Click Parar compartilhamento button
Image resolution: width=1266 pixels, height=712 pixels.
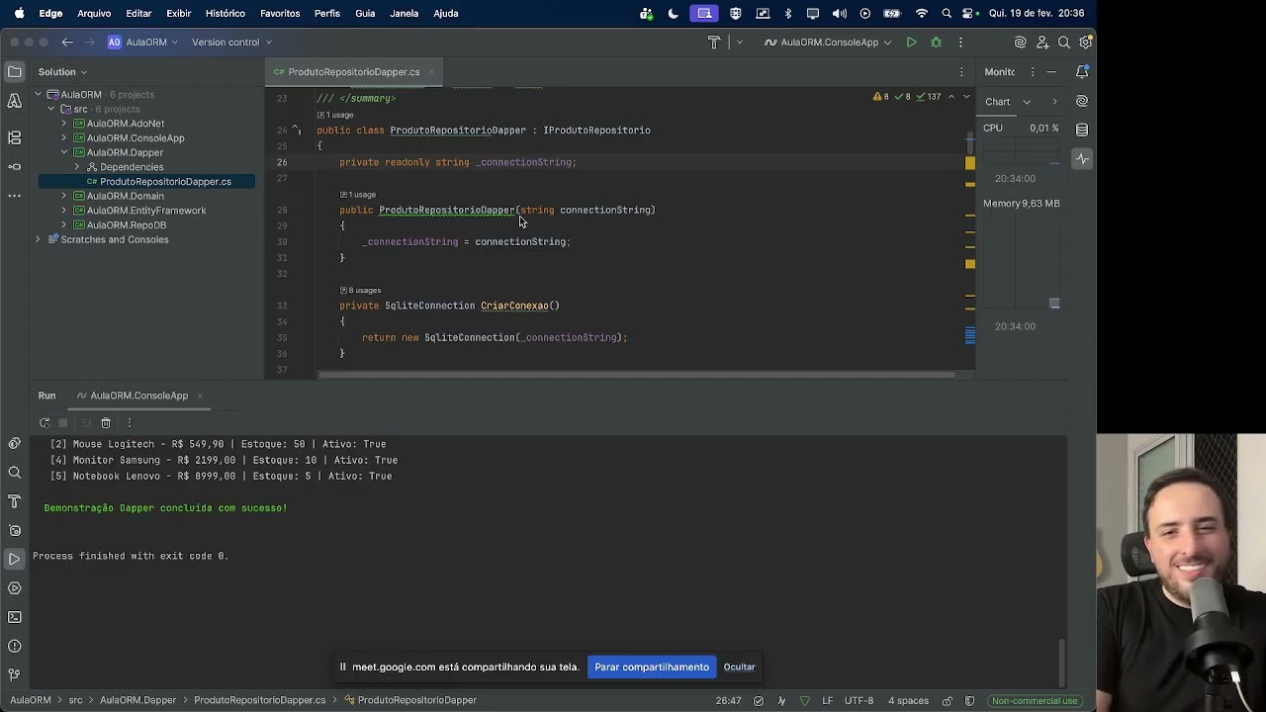pyautogui.click(x=652, y=667)
